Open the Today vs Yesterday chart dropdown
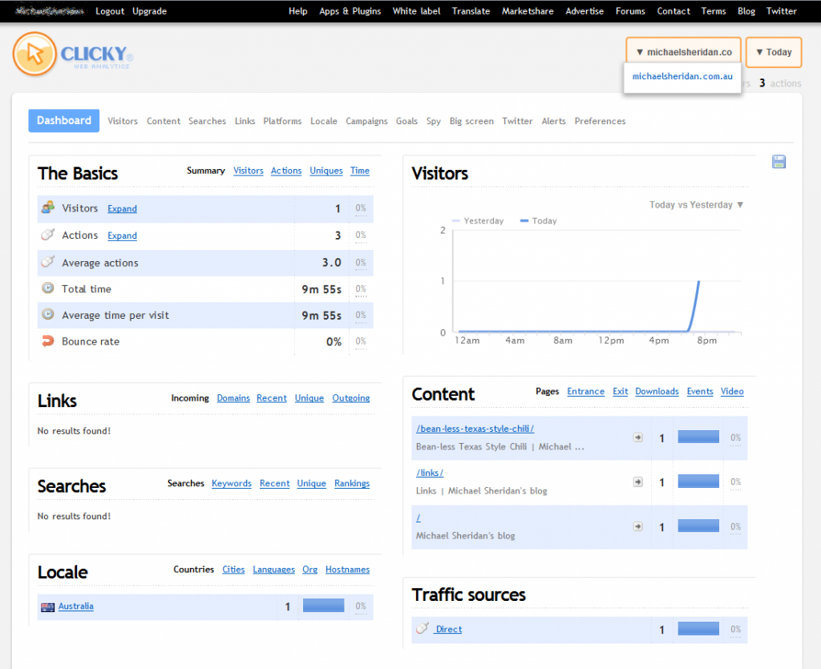 click(x=697, y=204)
